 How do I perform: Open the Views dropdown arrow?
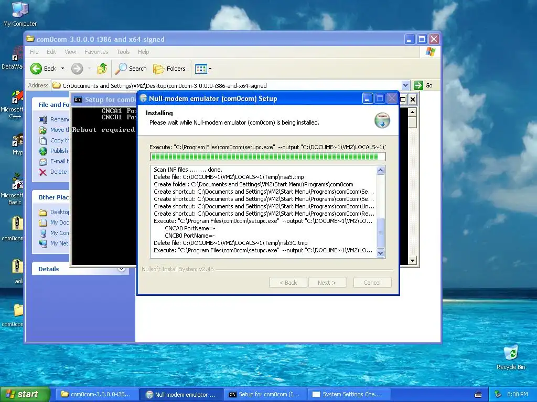click(x=210, y=69)
